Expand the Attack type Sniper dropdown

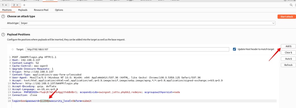coord(147,23)
